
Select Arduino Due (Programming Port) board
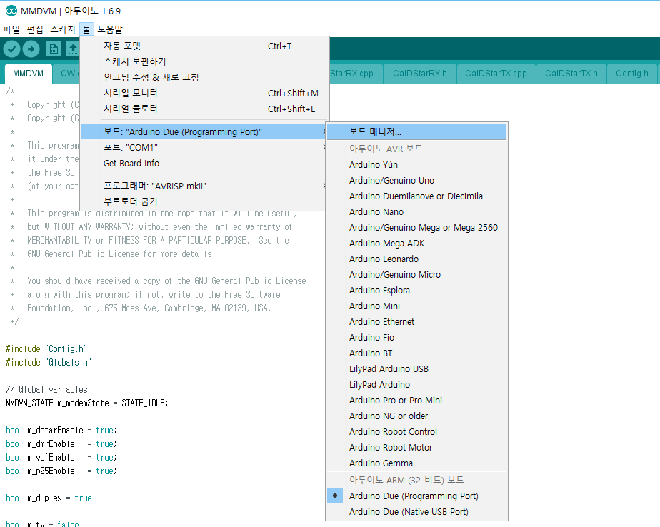tap(416, 496)
